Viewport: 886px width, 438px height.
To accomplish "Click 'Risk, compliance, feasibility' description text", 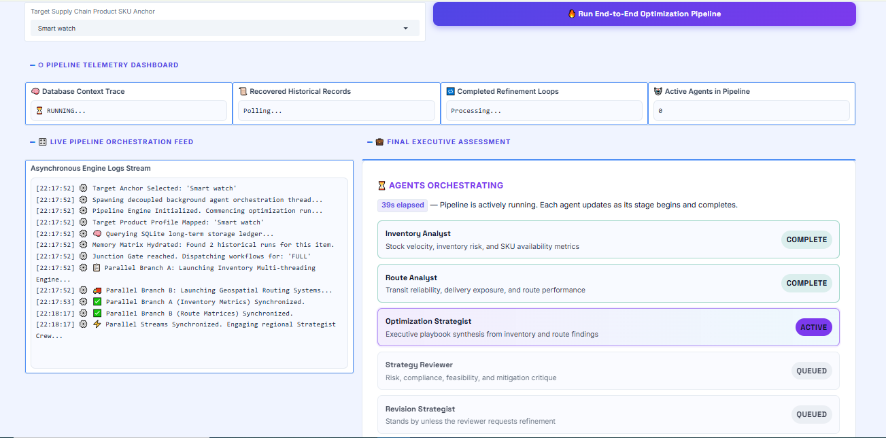I will tap(471, 377).
